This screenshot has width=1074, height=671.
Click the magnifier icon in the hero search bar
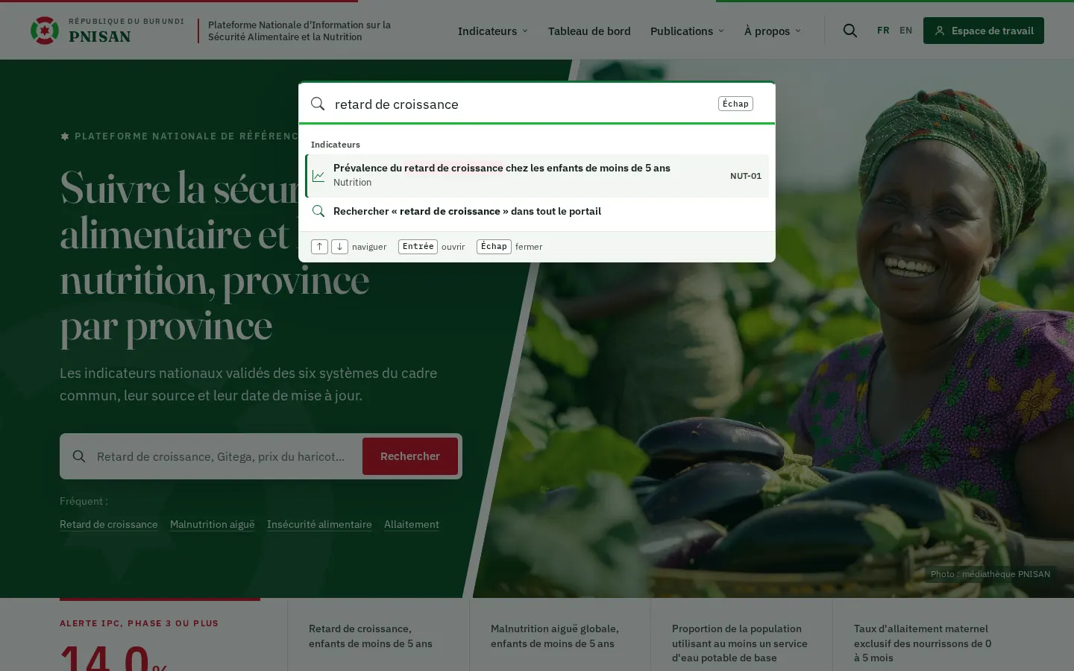(x=79, y=456)
